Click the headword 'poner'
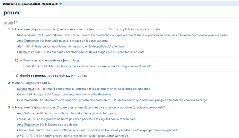Screen dimensions: 239x138 [12, 13]
